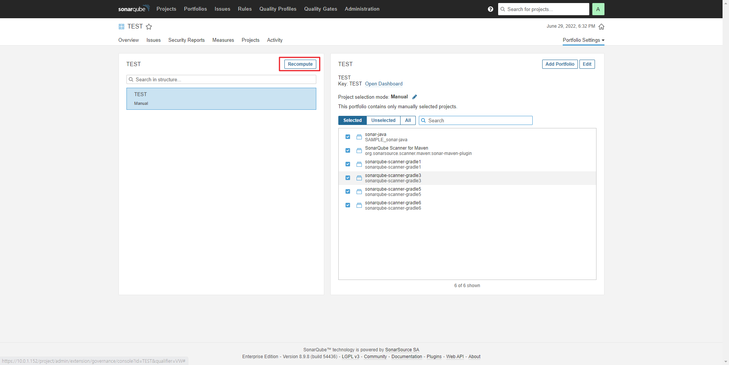Open the portfolio Projects tab
This screenshot has height=365, width=729.
251,40
